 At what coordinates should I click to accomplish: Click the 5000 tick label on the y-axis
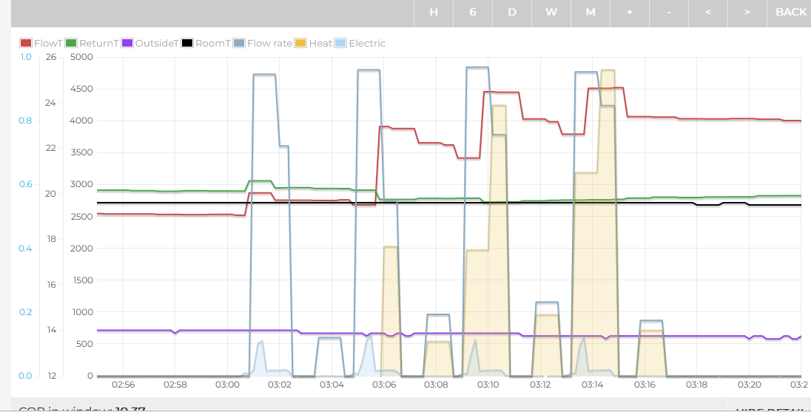coord(80,57)
